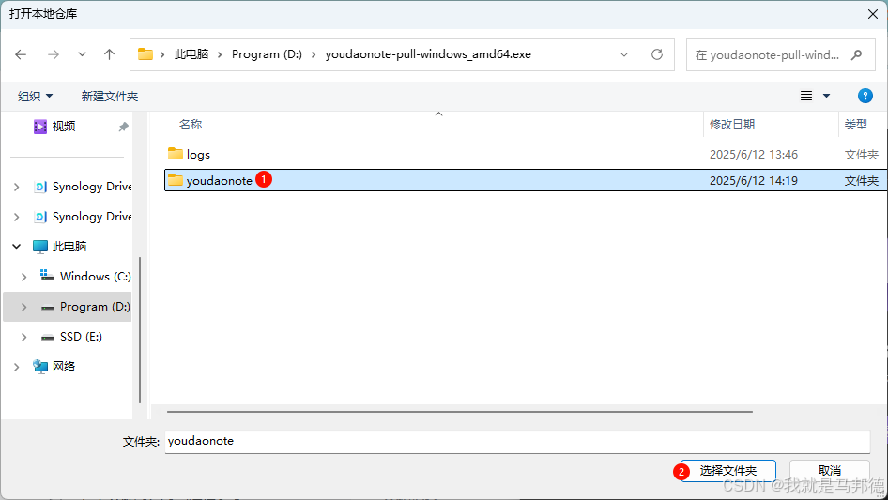The width and height of the screenshot is (888, 500).
Task: Select SSD (E:) drive
Action: [71, 337]
